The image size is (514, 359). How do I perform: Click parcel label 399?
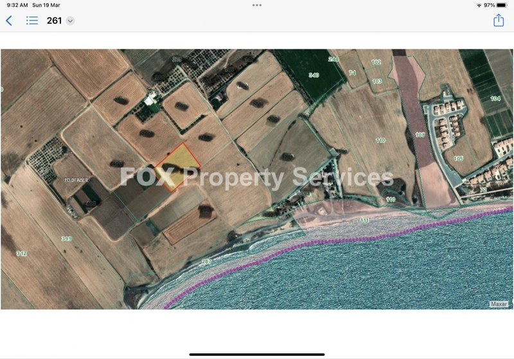click(x=67, y=238)
